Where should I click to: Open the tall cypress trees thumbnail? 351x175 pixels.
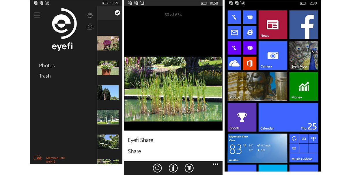pos(108,92)
